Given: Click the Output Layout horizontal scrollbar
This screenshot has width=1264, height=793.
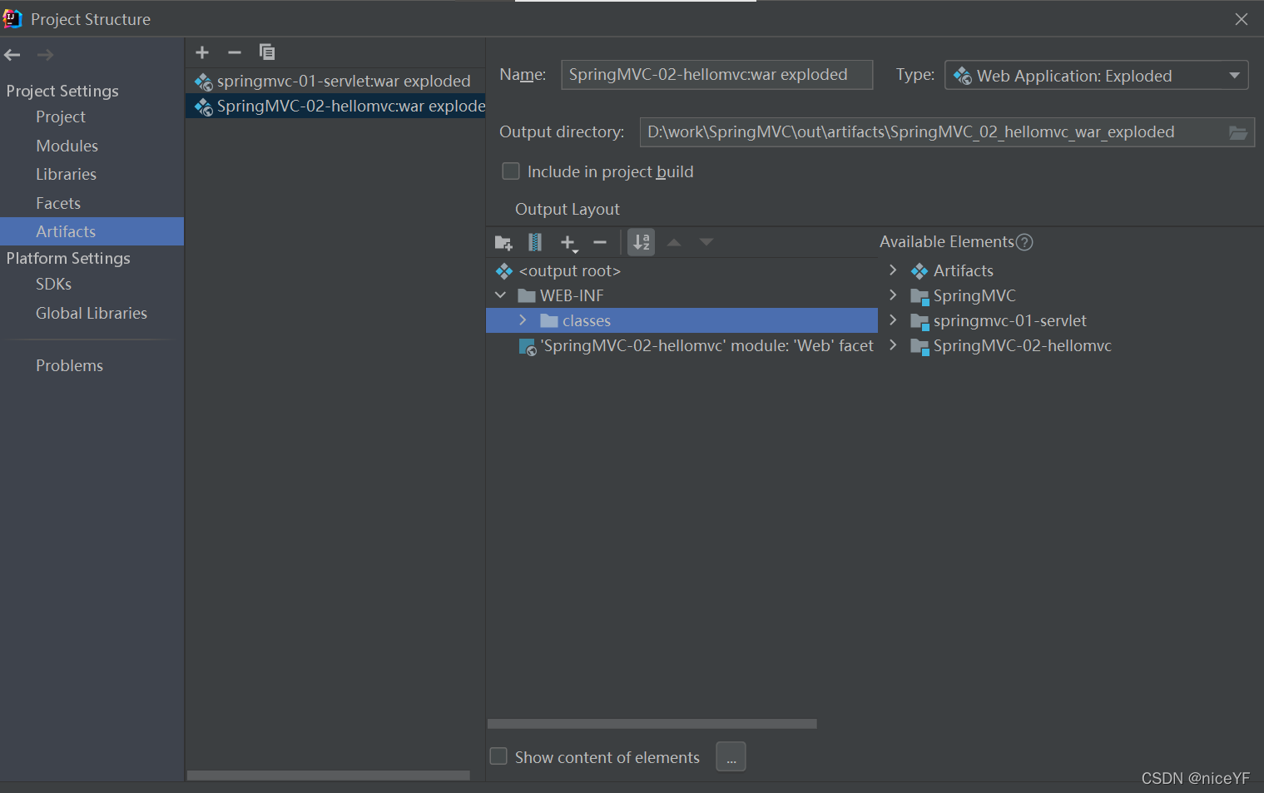Looking at the screenshot, I should click(x=652, y=724).
